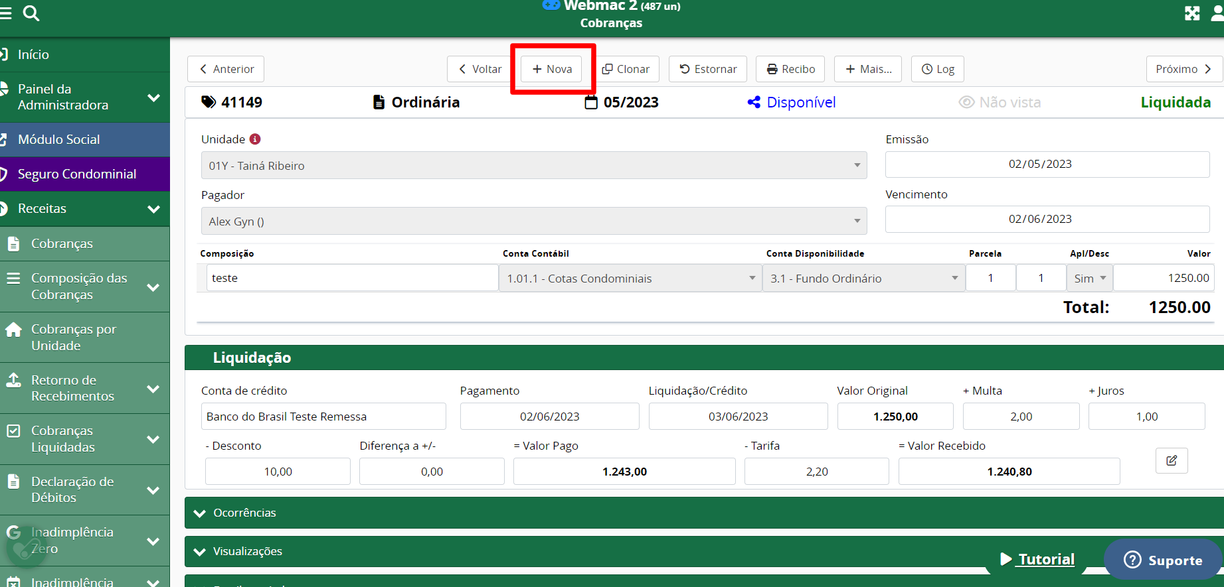Screen dimensions: 1224x587
Task: Click the Disponível share icon
Action: click(x=754, y=102)
